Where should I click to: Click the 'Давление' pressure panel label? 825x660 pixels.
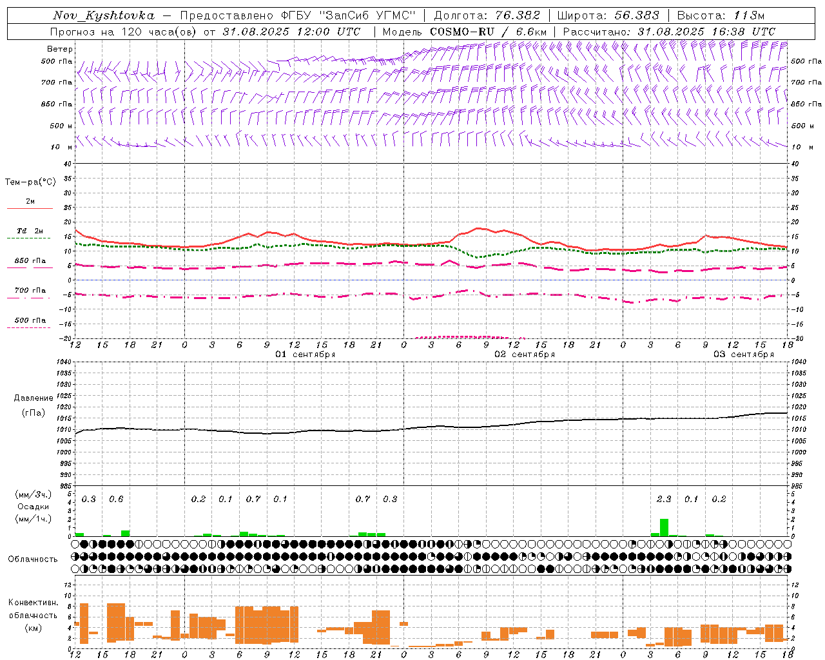34,398
